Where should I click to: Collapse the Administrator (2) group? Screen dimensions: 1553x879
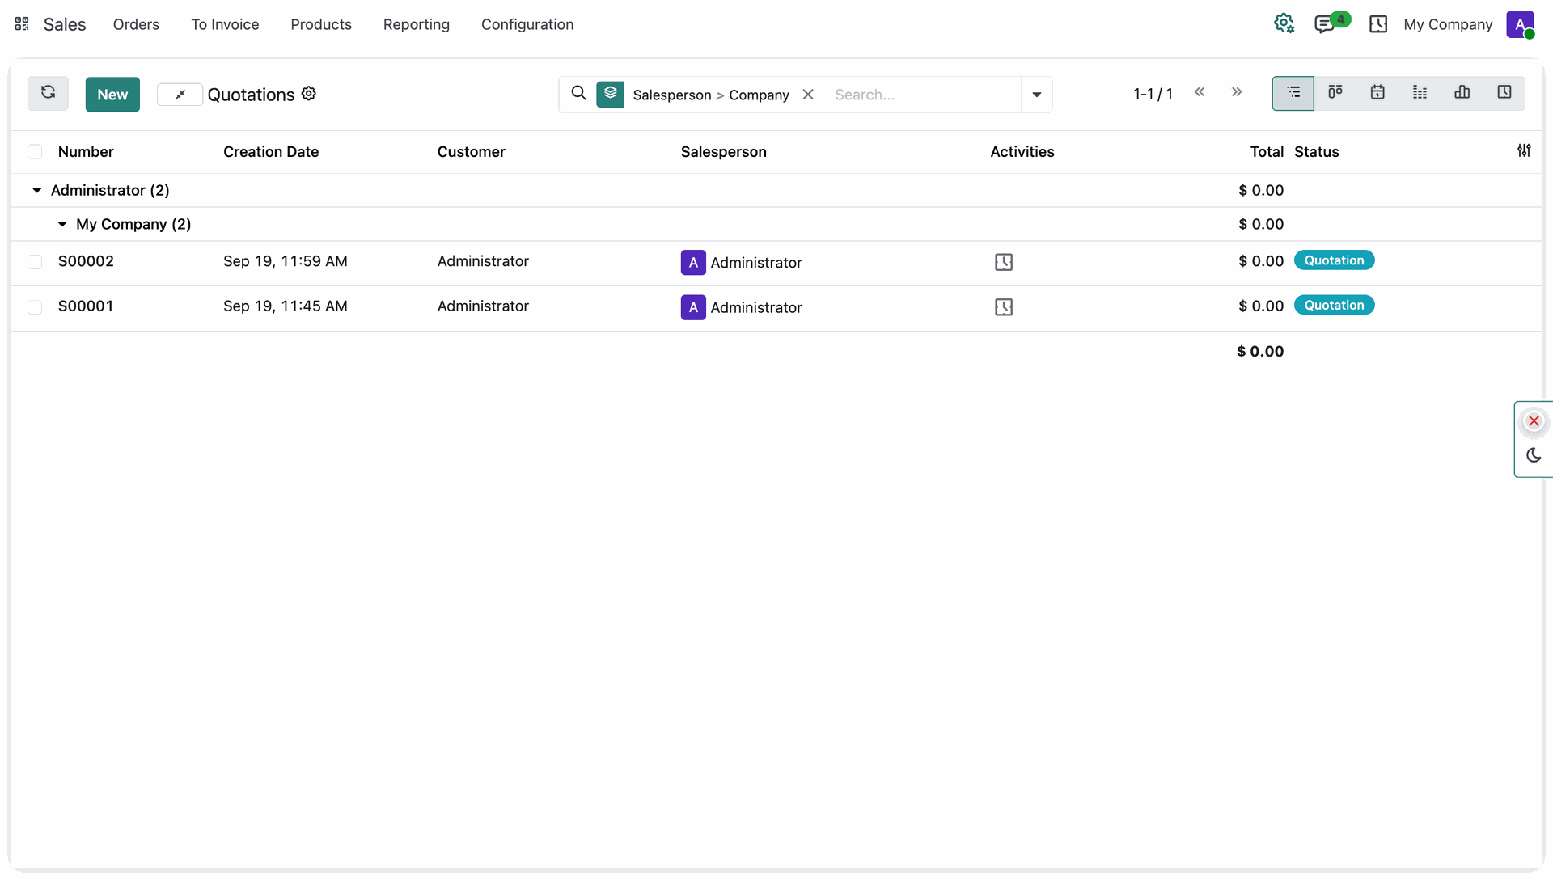click(36, 191)
